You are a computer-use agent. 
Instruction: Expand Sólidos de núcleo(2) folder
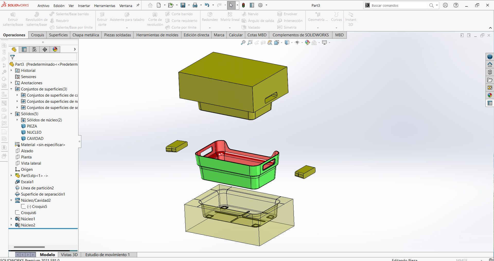(x=17, y=120)
